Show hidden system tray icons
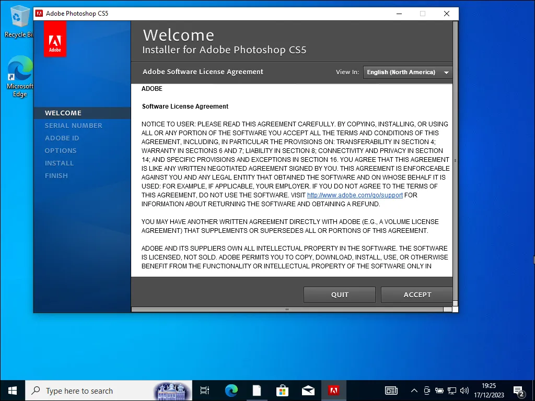This screenshot has width=535, height=401. tap(414, 391)
